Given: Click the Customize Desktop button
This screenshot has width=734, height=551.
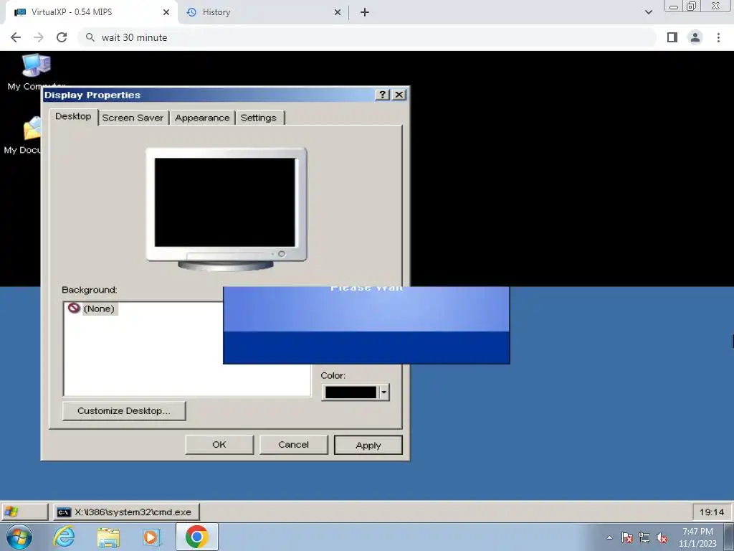Looking at the screenshot, I should pos(124,411).
